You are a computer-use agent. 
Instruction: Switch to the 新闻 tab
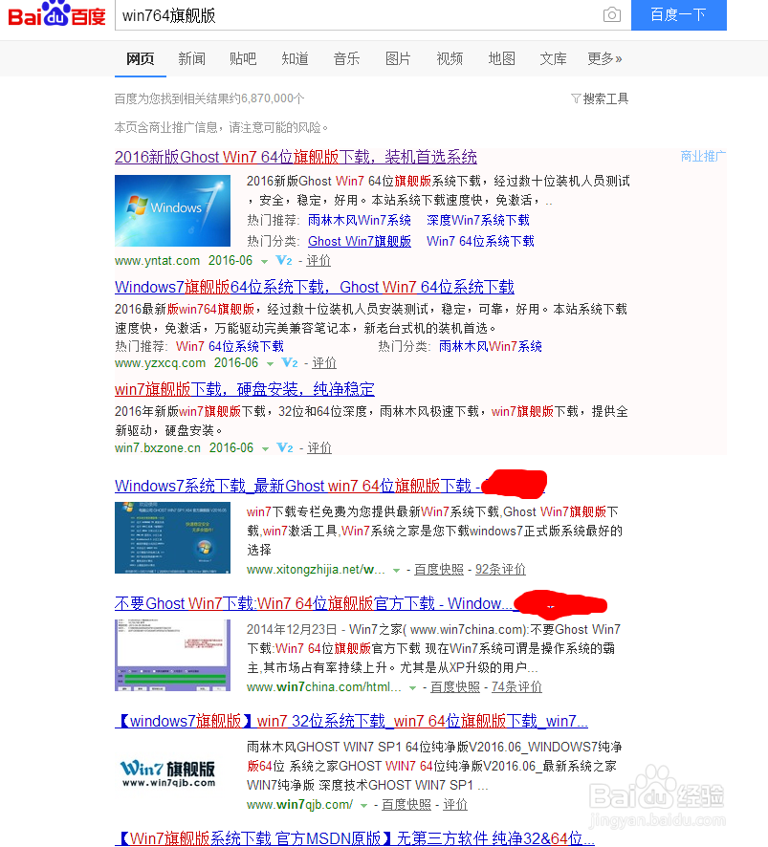pyautogui.click(x=191, y=58)
